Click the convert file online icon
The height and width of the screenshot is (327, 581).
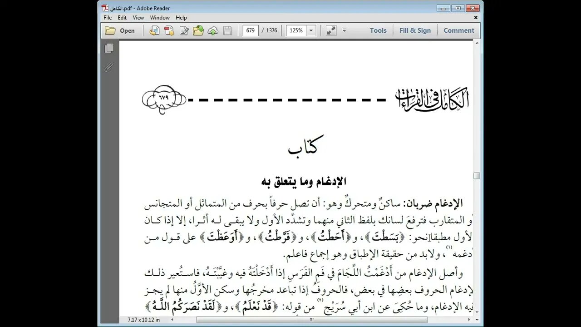pos(155,30)
